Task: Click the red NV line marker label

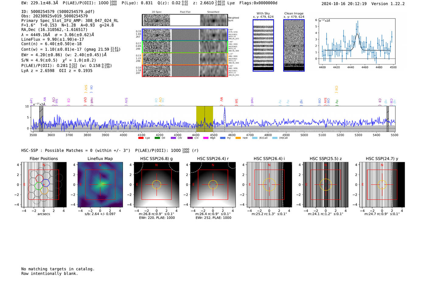Action: click(222, 100)
